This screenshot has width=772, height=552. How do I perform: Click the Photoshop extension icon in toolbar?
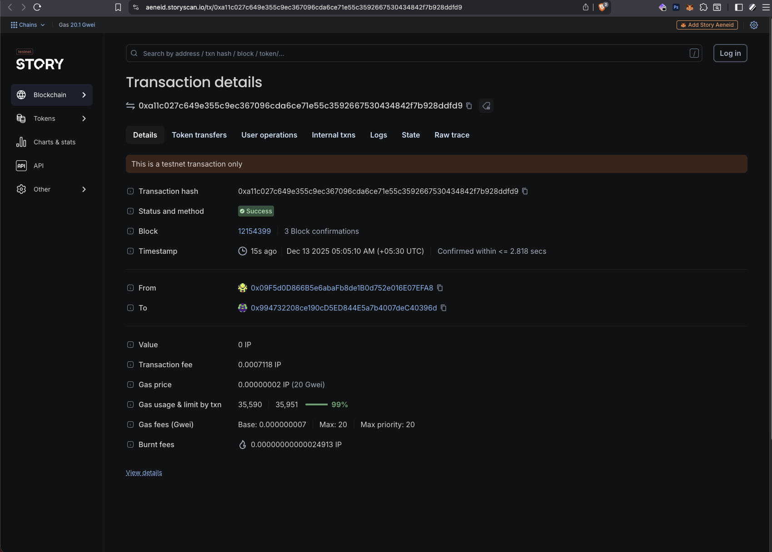(676, 7)
